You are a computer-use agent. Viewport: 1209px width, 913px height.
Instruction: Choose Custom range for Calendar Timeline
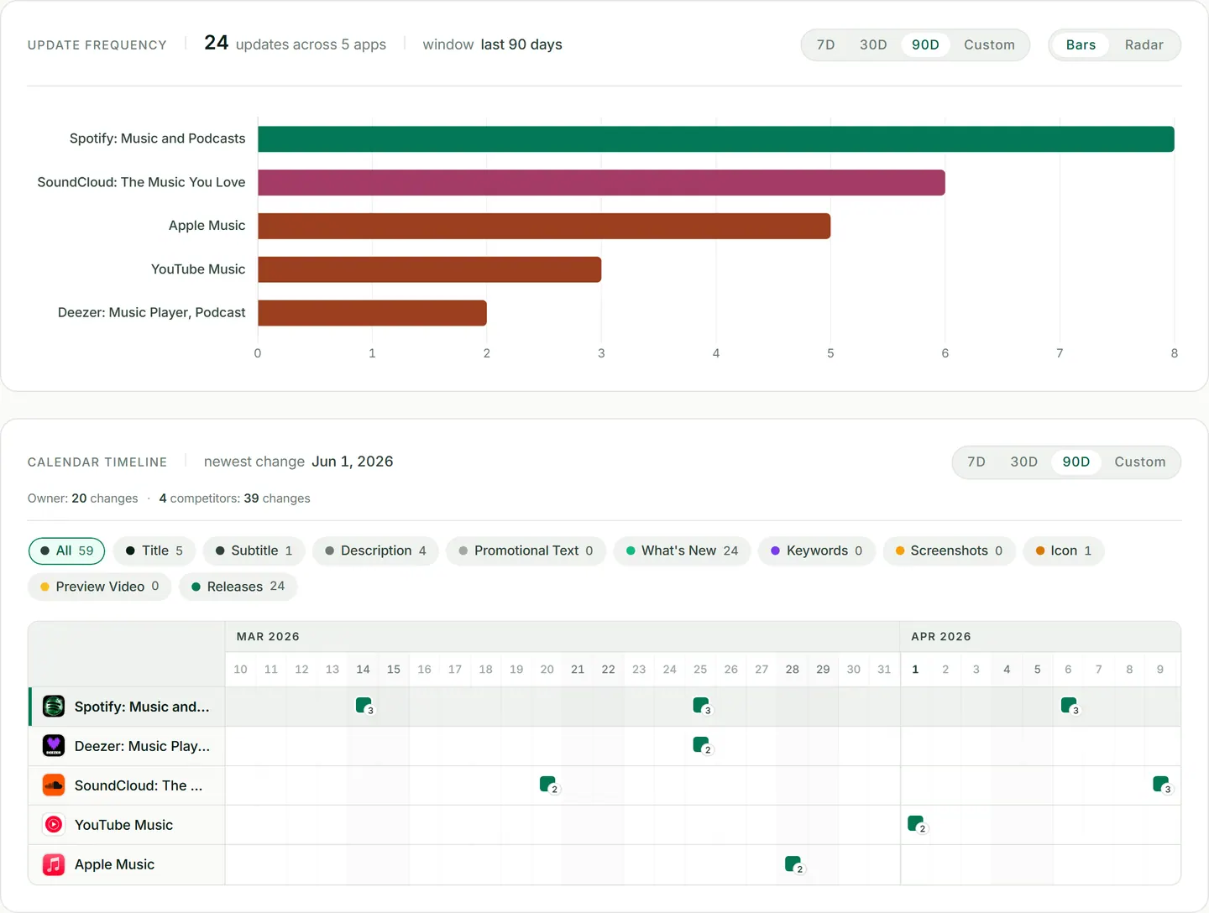(1139, 462)
